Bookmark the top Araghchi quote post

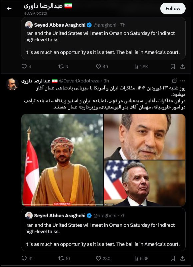[173, 66]
